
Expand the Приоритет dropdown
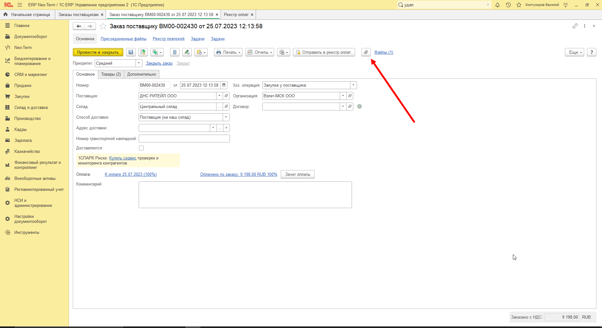(x=139, y=63)
